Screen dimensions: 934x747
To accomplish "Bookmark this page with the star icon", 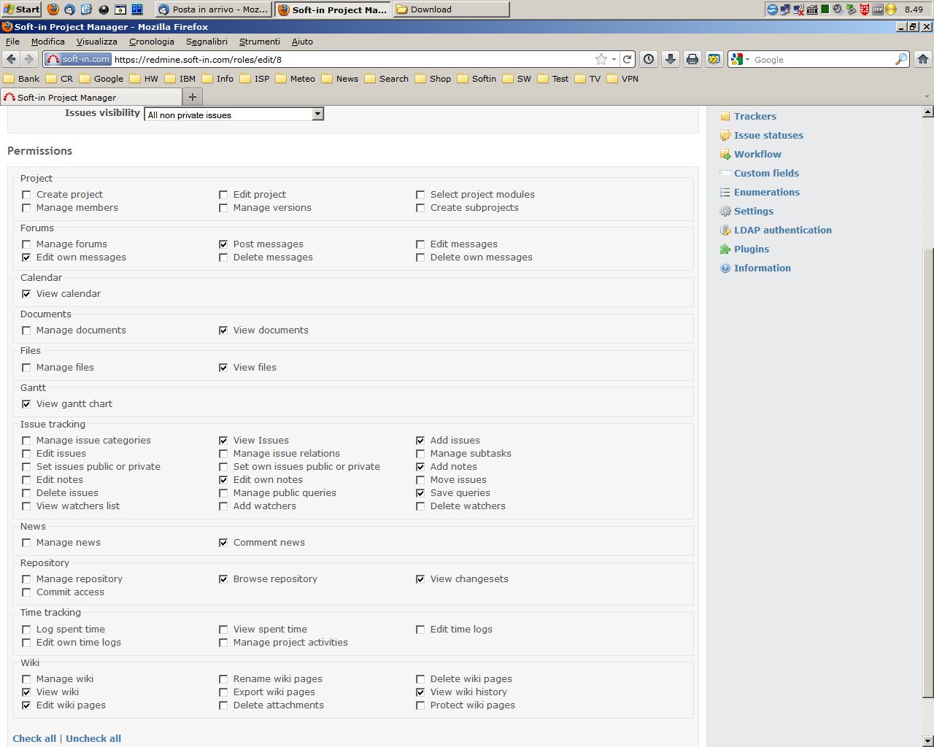I will coord(601,59).
